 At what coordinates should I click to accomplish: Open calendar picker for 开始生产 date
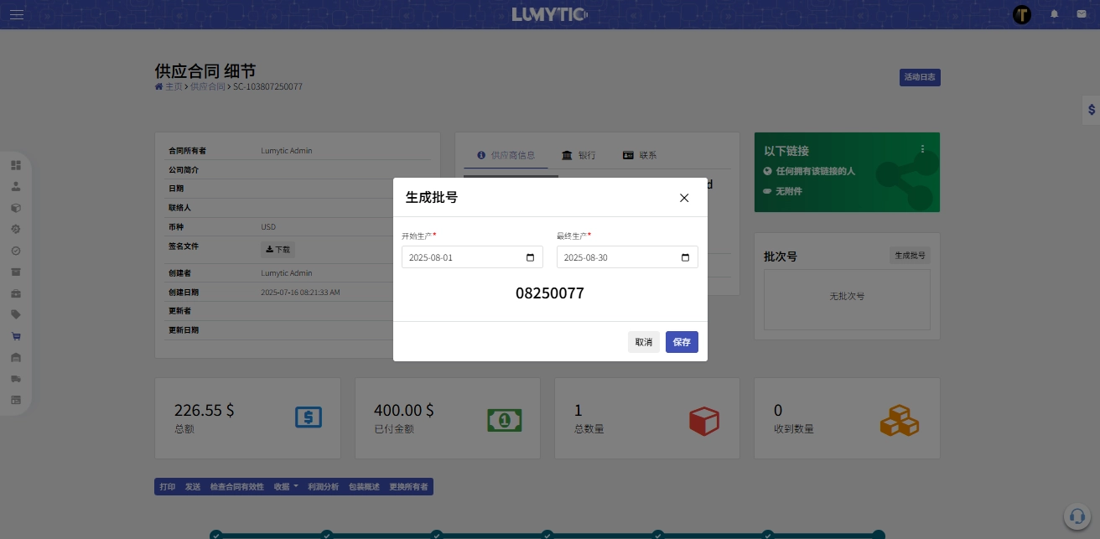pos(530,257)
